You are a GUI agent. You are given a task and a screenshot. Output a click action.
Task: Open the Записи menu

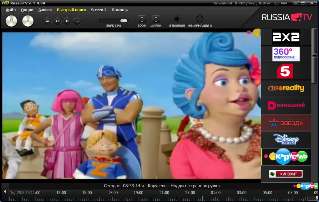[45, 10]
